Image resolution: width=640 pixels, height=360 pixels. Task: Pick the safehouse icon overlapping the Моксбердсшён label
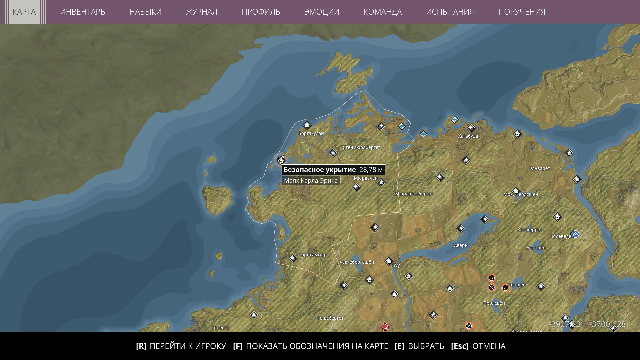tap(516, 192)
